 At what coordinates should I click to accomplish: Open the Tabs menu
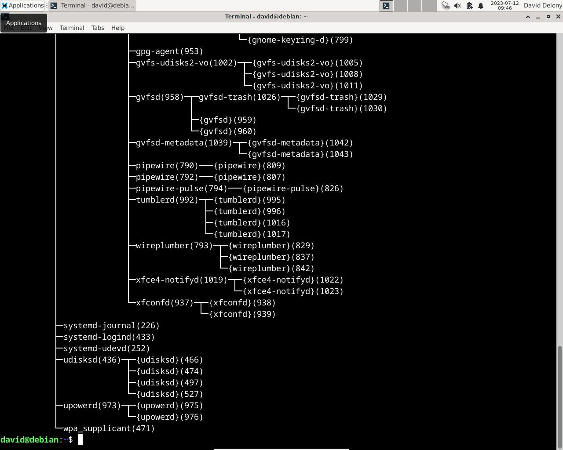pyautogui.click(x=98, y=28)
